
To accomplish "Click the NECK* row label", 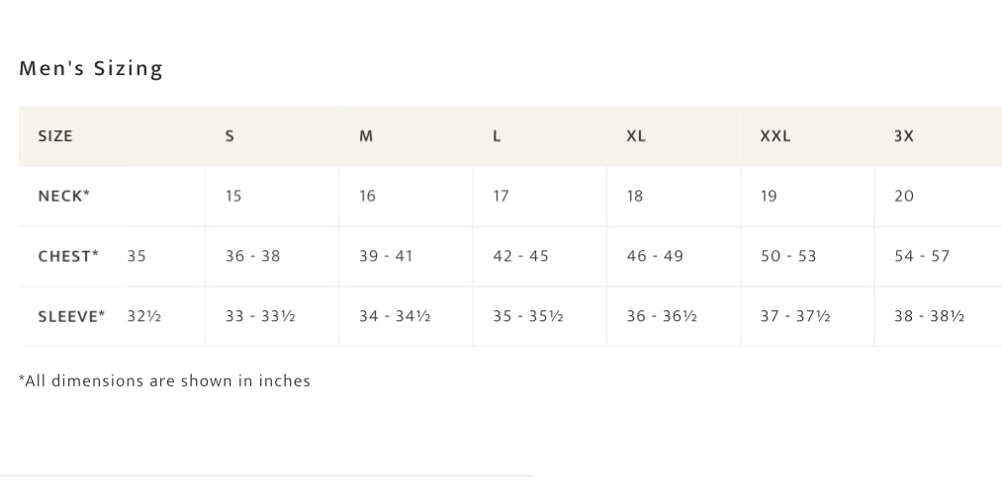I will (64, 196).
